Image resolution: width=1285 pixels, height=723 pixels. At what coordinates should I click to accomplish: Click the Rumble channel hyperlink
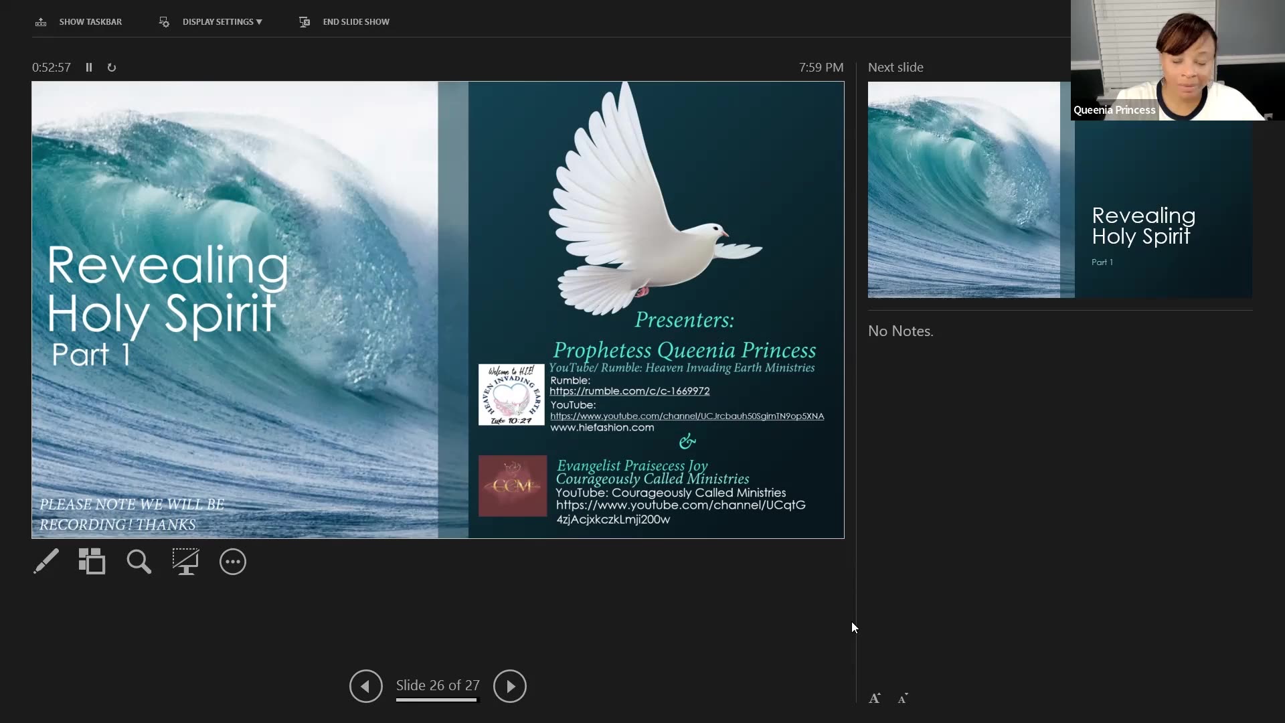click(629, 391)
